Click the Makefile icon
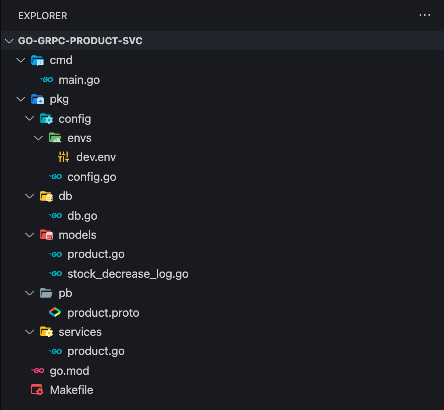 (37, 389)
